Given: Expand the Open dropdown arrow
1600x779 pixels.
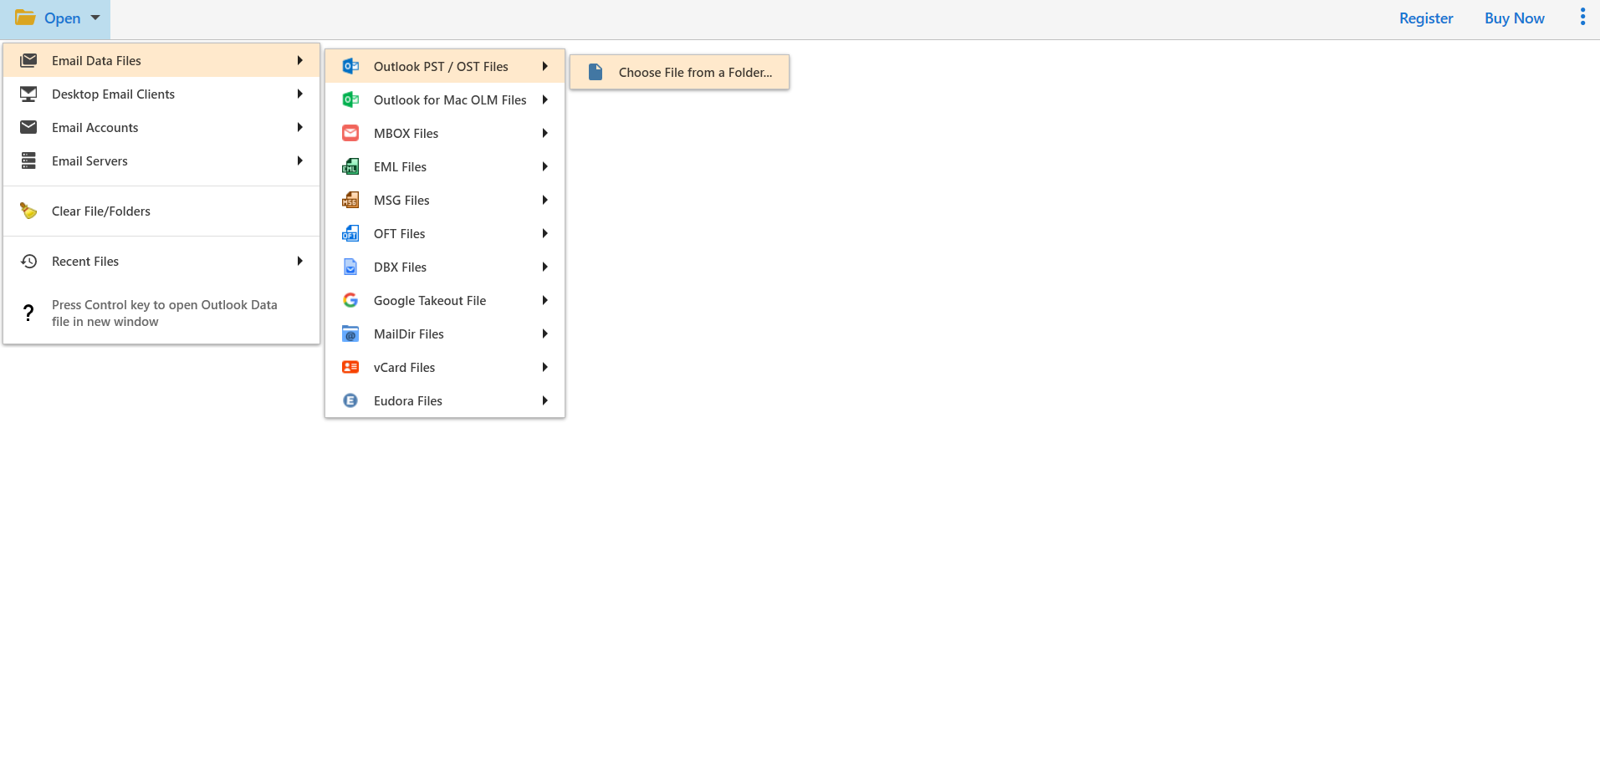Looking at the screenshot, I should [x=95, y=18].
